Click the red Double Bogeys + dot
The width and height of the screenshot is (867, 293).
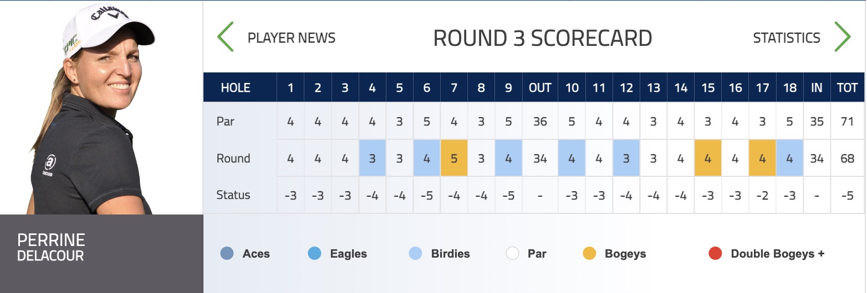click(x=715, y=254)
